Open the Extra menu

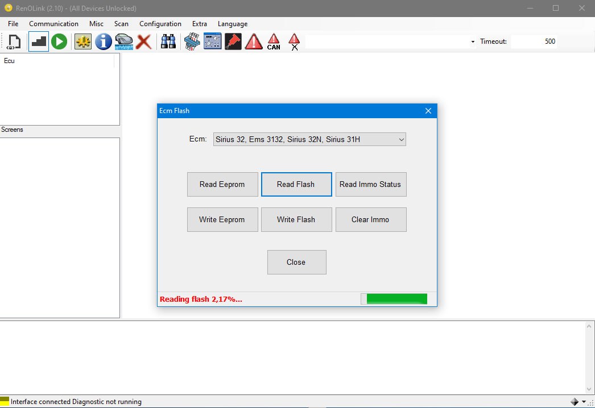pyautogui.click(x=200, y=24)
